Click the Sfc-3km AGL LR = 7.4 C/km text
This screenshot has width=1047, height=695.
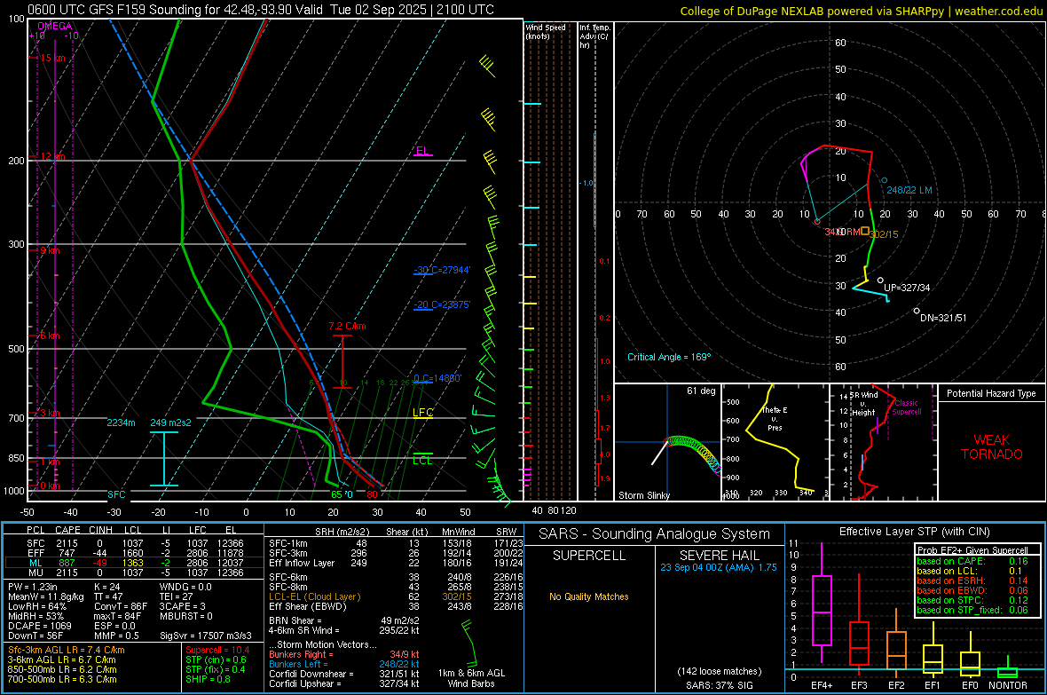(x=67, y=651)
